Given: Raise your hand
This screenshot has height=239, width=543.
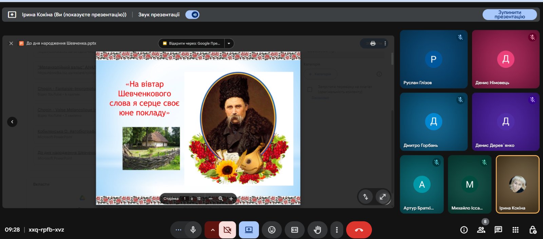Looking at the screenshot, I should pos(317,230).
